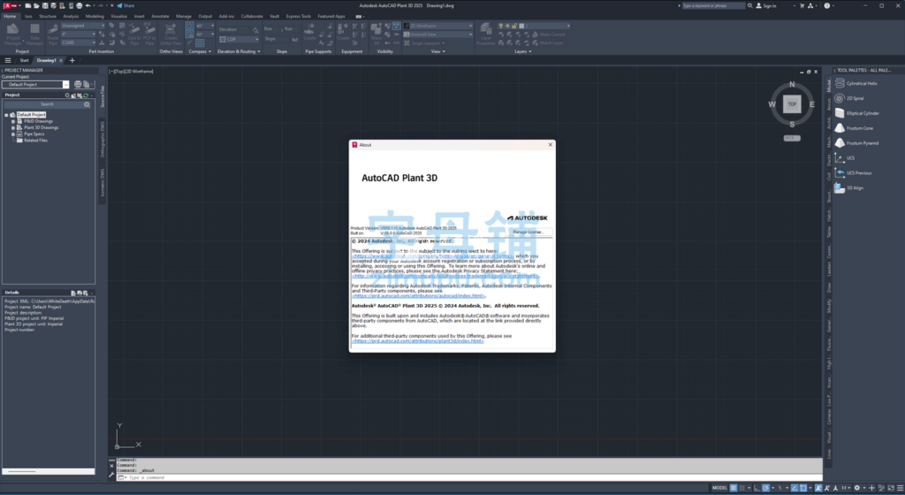The width and height of the screenshot is (905, 495).
Task: Click the Manage License button
Action: coord(527,232)
